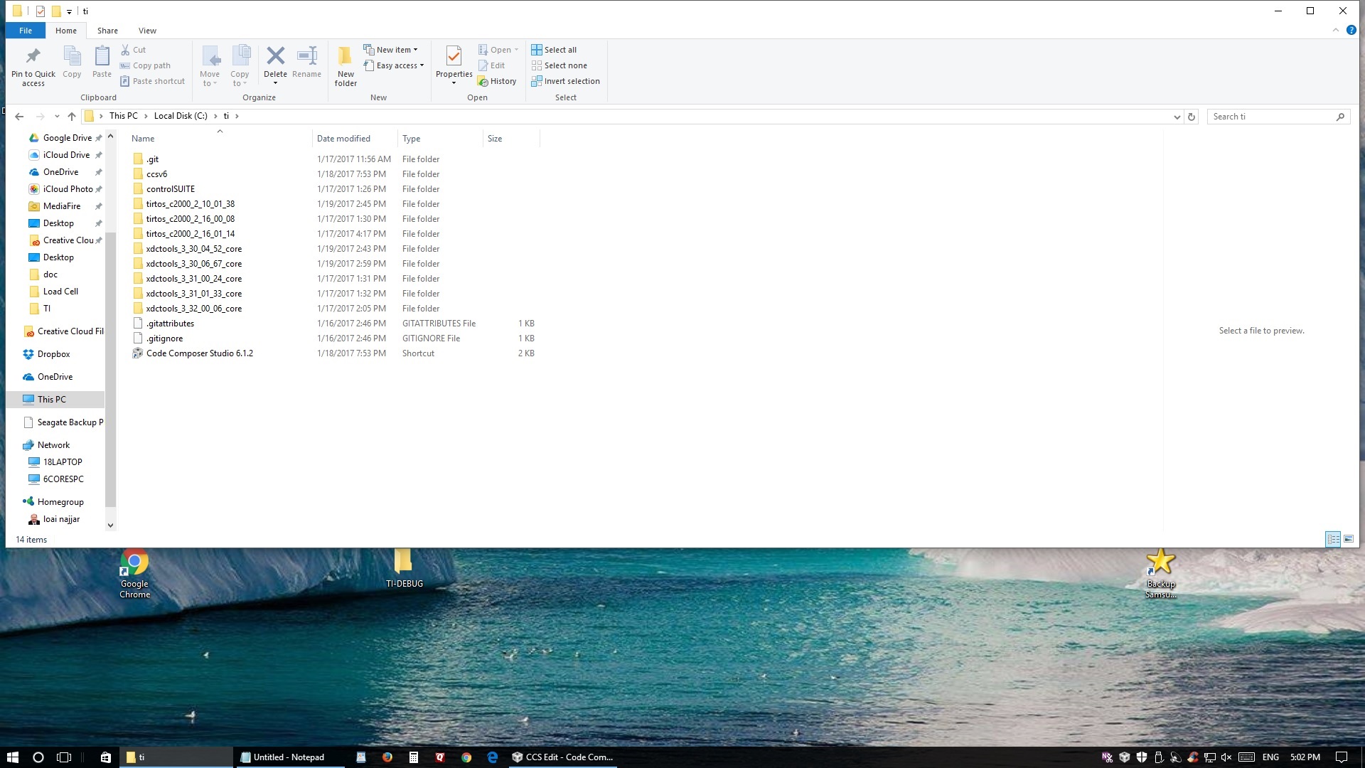This screenshot has height=768, width=1365.
Task: Click This PC breadcrumb in address bar
Action: pyautogui.click(x=124, y=116)
